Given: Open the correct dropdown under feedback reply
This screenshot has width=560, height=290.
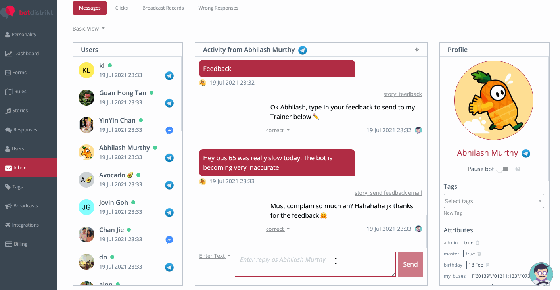Looking at the screenshot, I should [x=278, y=130].
